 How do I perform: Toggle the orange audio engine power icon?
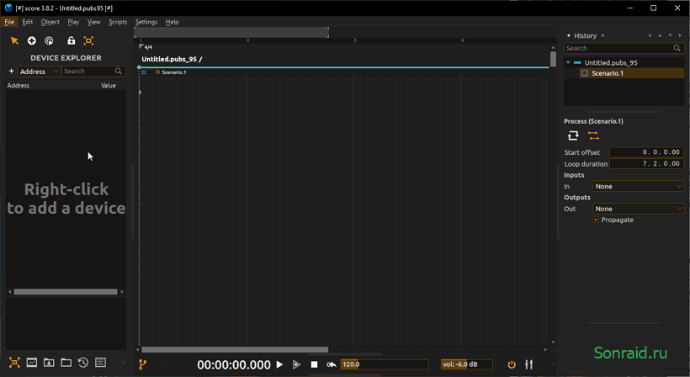[512, 364]
